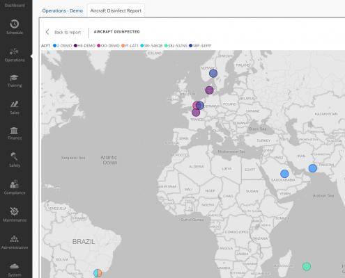
Task: Click the SUDAN map label
Action: click(252, 191)
